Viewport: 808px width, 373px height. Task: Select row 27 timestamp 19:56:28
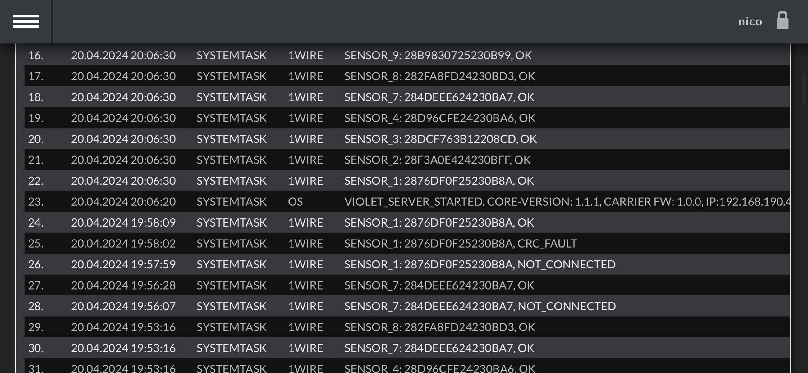click(123, 285)
